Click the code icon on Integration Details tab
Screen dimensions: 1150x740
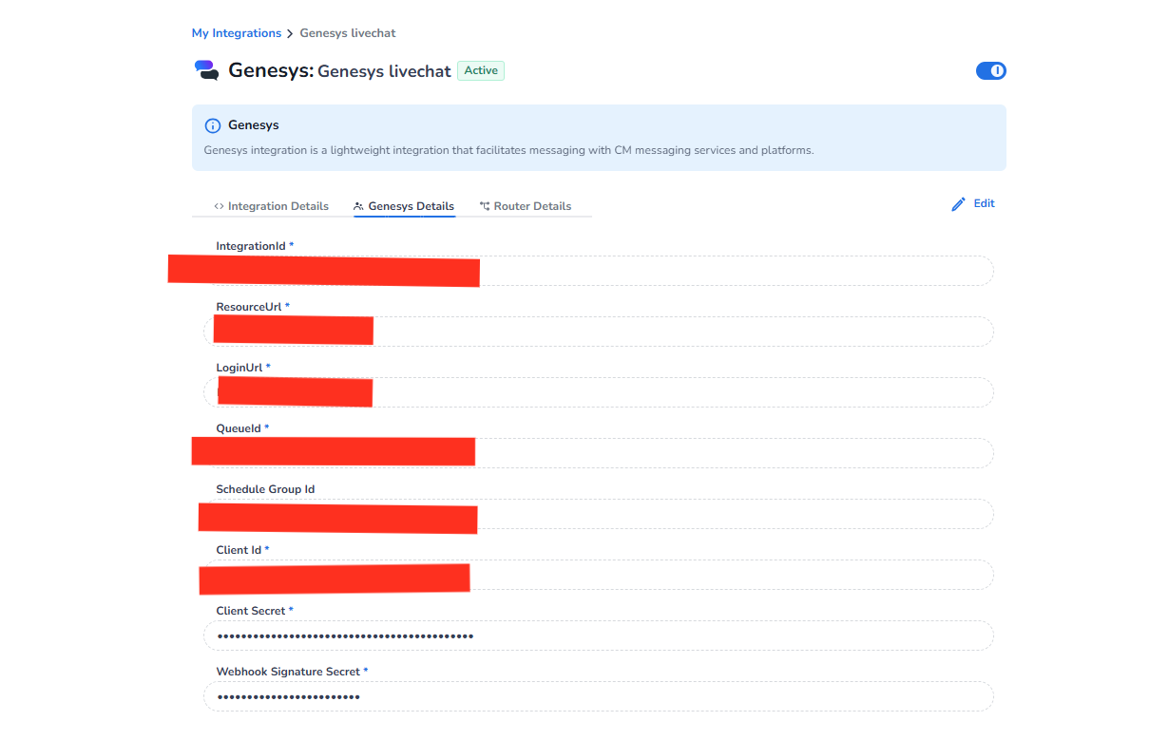219,206
